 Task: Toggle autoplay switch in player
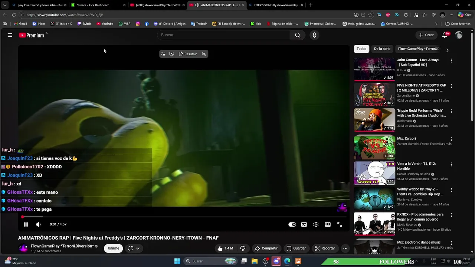point(292,224)
